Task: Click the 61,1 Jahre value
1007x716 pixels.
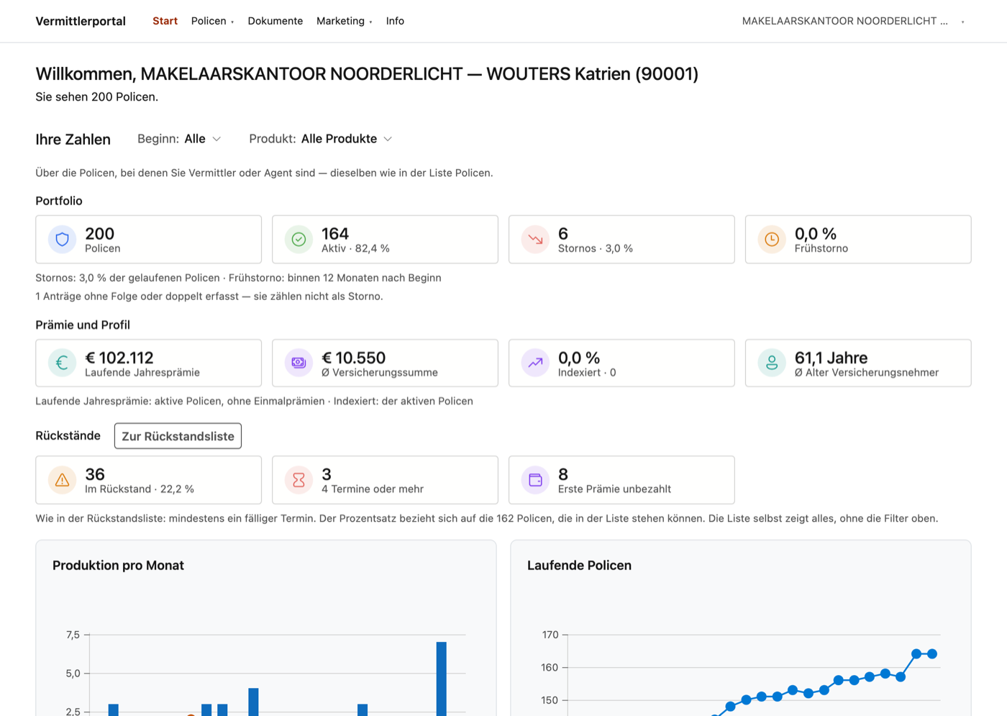Action: pos(831,358)
